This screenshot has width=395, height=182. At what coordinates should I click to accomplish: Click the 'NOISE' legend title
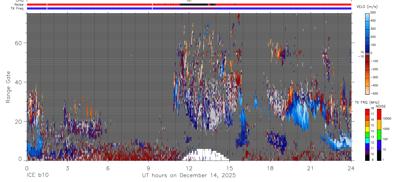click(x=381, y=106)
